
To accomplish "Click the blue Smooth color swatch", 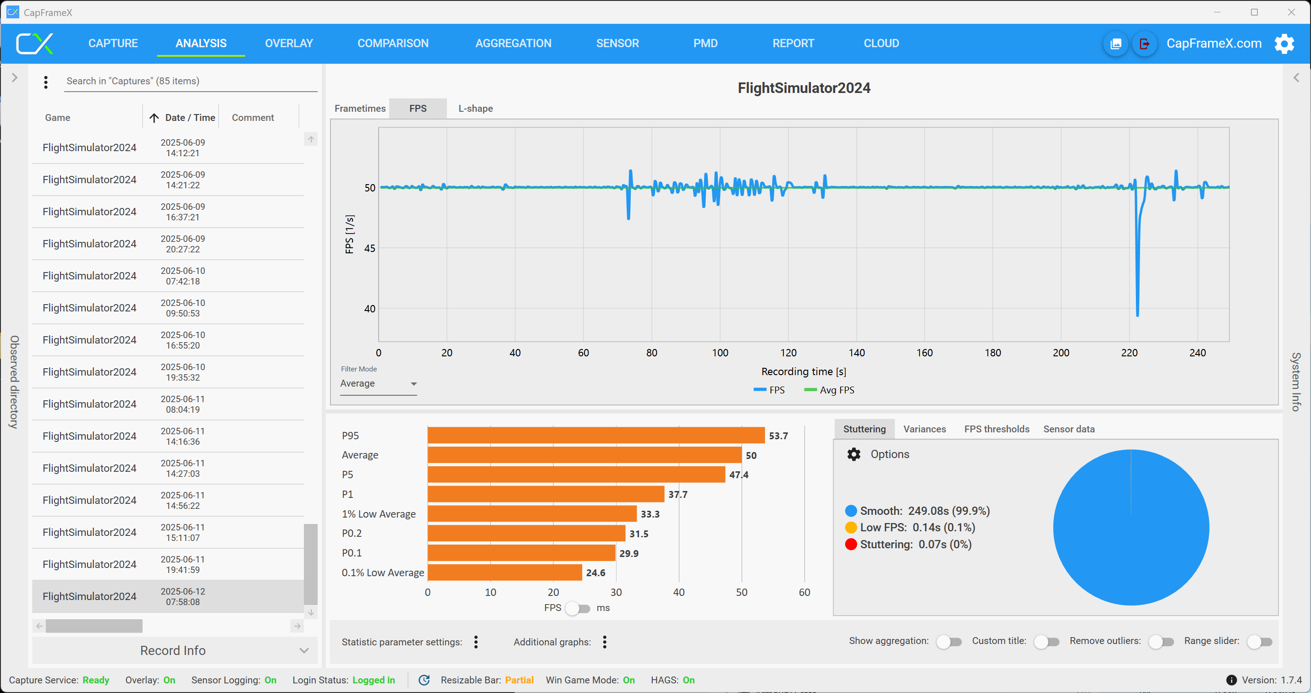I will (850, 511).
